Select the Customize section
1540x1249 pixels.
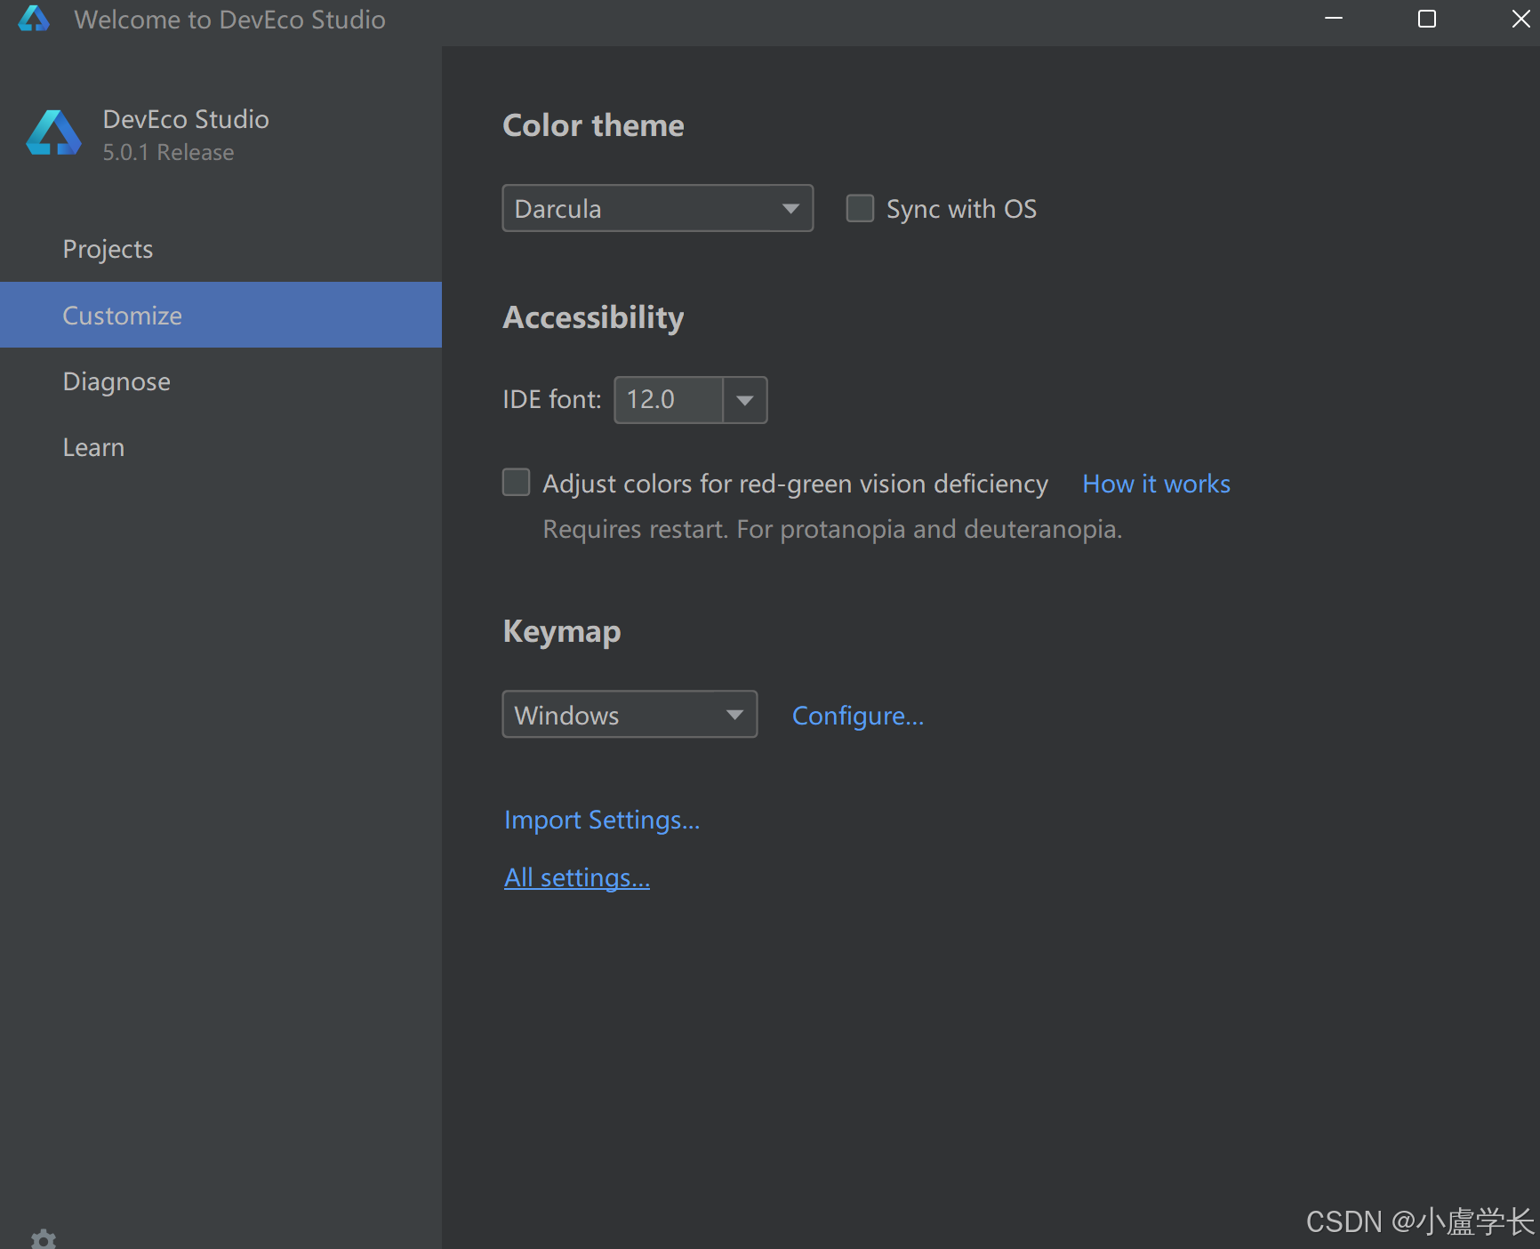pos(221,315)
